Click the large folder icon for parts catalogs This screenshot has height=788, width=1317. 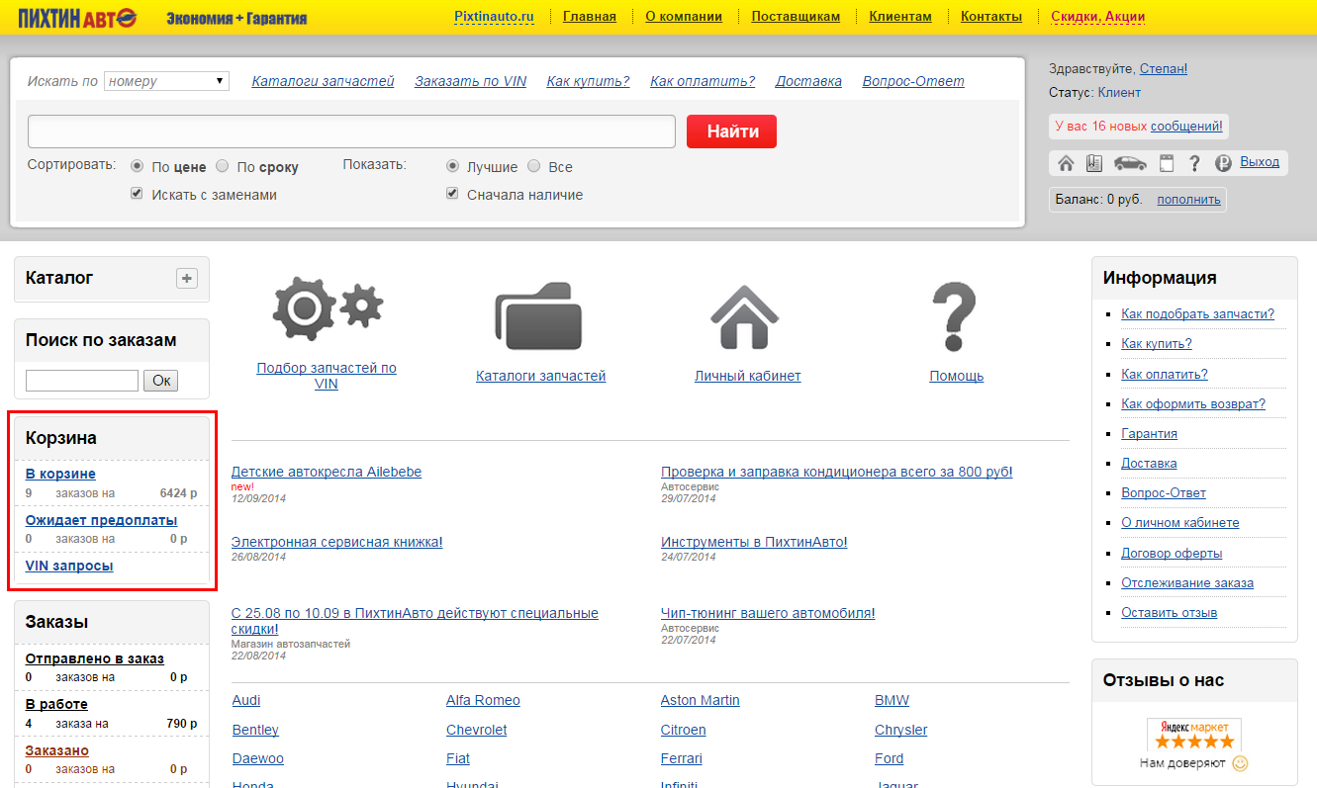coord(538,315)
